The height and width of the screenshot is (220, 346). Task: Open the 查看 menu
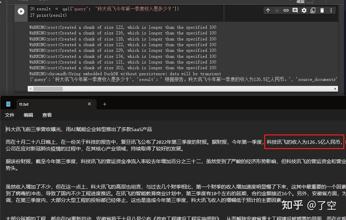tap(47, 115)
